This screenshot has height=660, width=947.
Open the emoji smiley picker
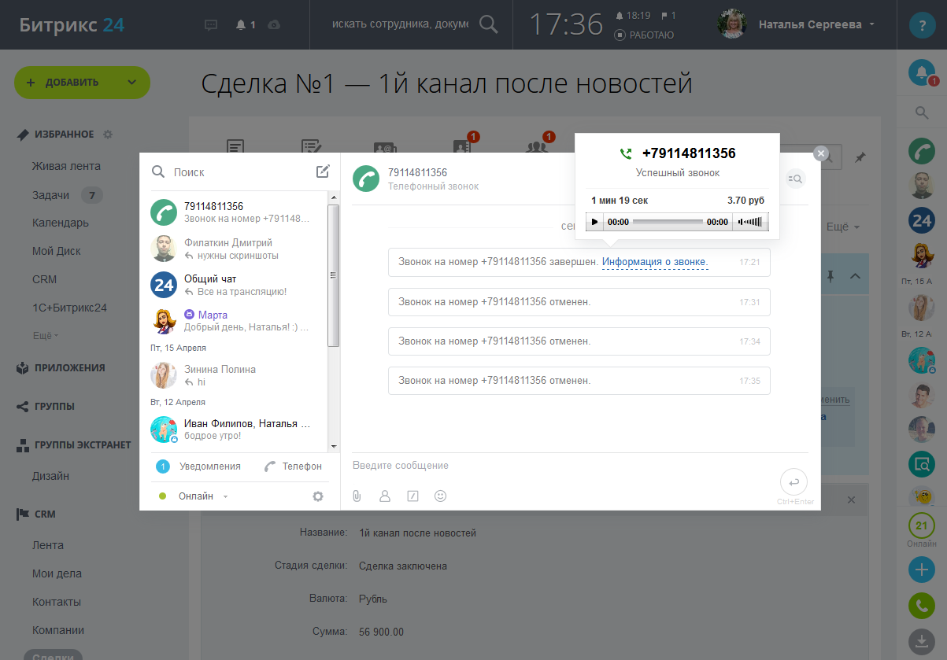[x=441, y=496]
